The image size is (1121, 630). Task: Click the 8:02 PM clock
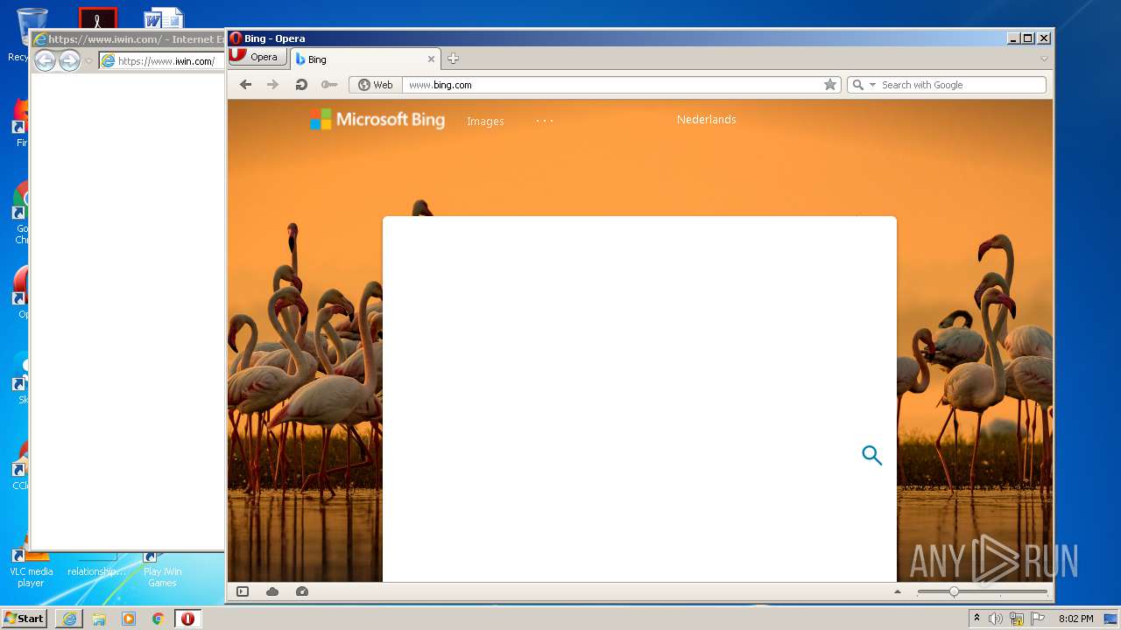(1075, 619)
